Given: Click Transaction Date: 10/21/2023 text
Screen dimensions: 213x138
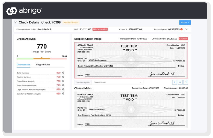Looking at the screenshot, I should click(133, 39).
